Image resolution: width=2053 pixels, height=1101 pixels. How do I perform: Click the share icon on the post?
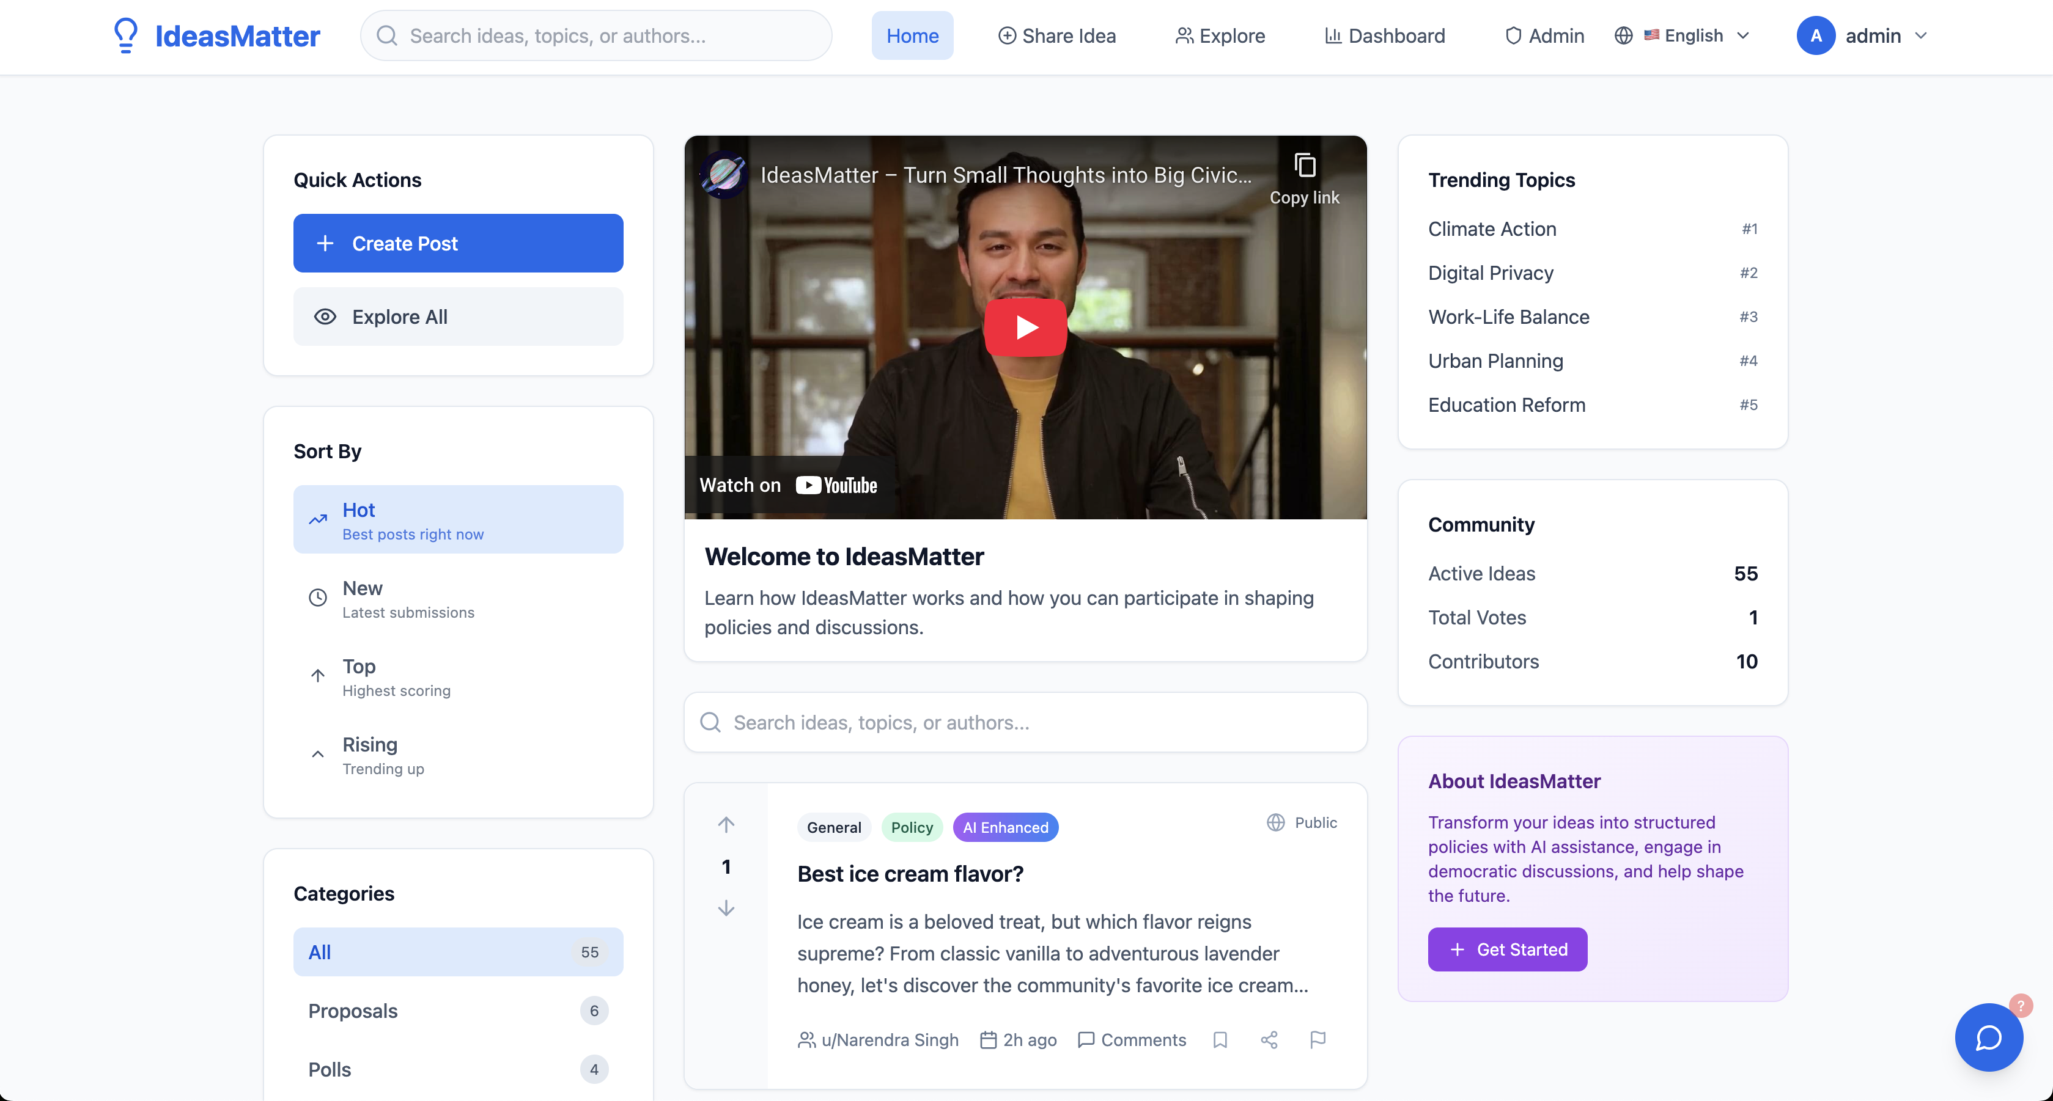coord(1269,1040)
